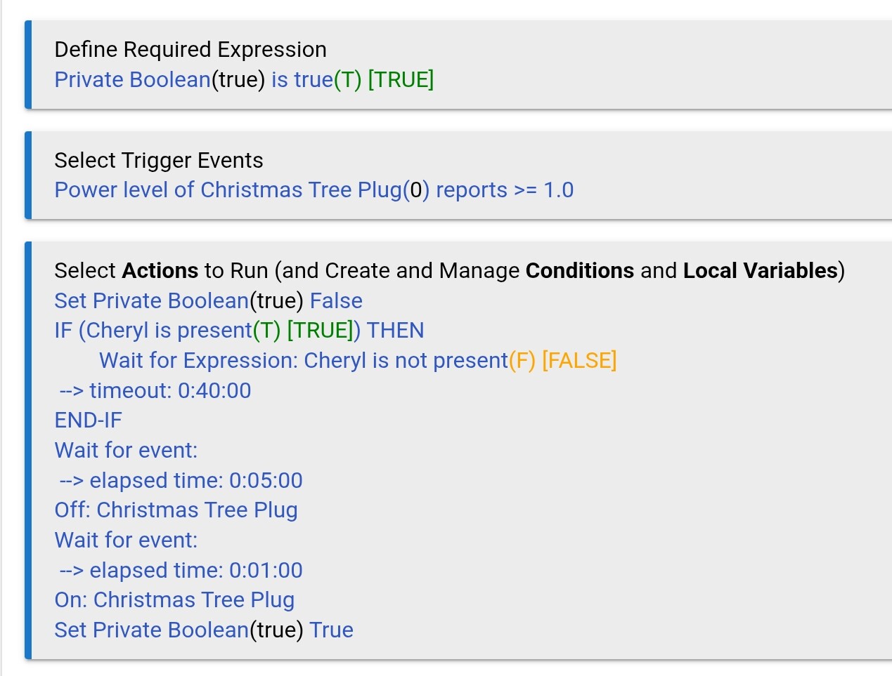Screen dimensions: 892x676
Task: Select the END-IF action line
Action: point(89,420)
